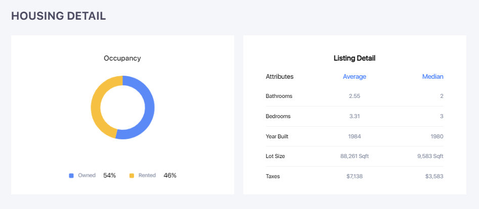Click the Owned legend label
The width and height of the screenshot is (479, 209).
tap(86, 176)
